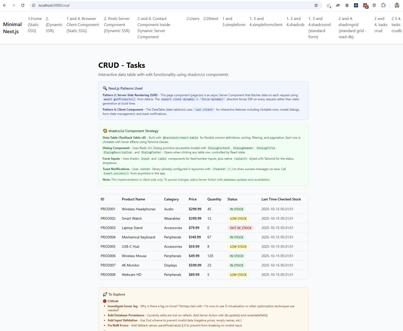Reload the page with the refresh icon
This screenshot has width=403, height=331.
tap(23, 5)
